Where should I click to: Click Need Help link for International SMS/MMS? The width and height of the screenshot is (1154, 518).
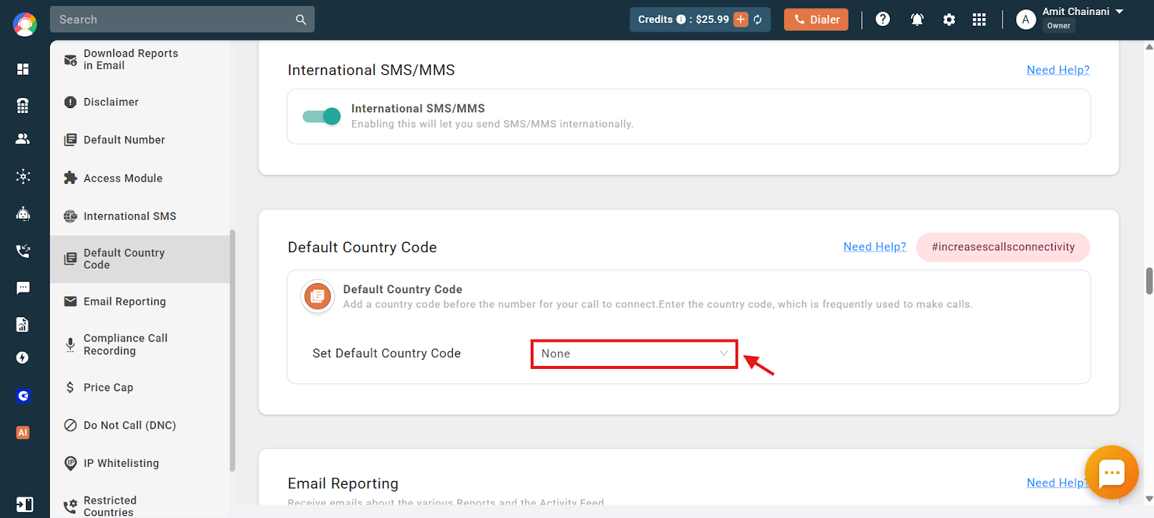click(x=1058, y=70)
